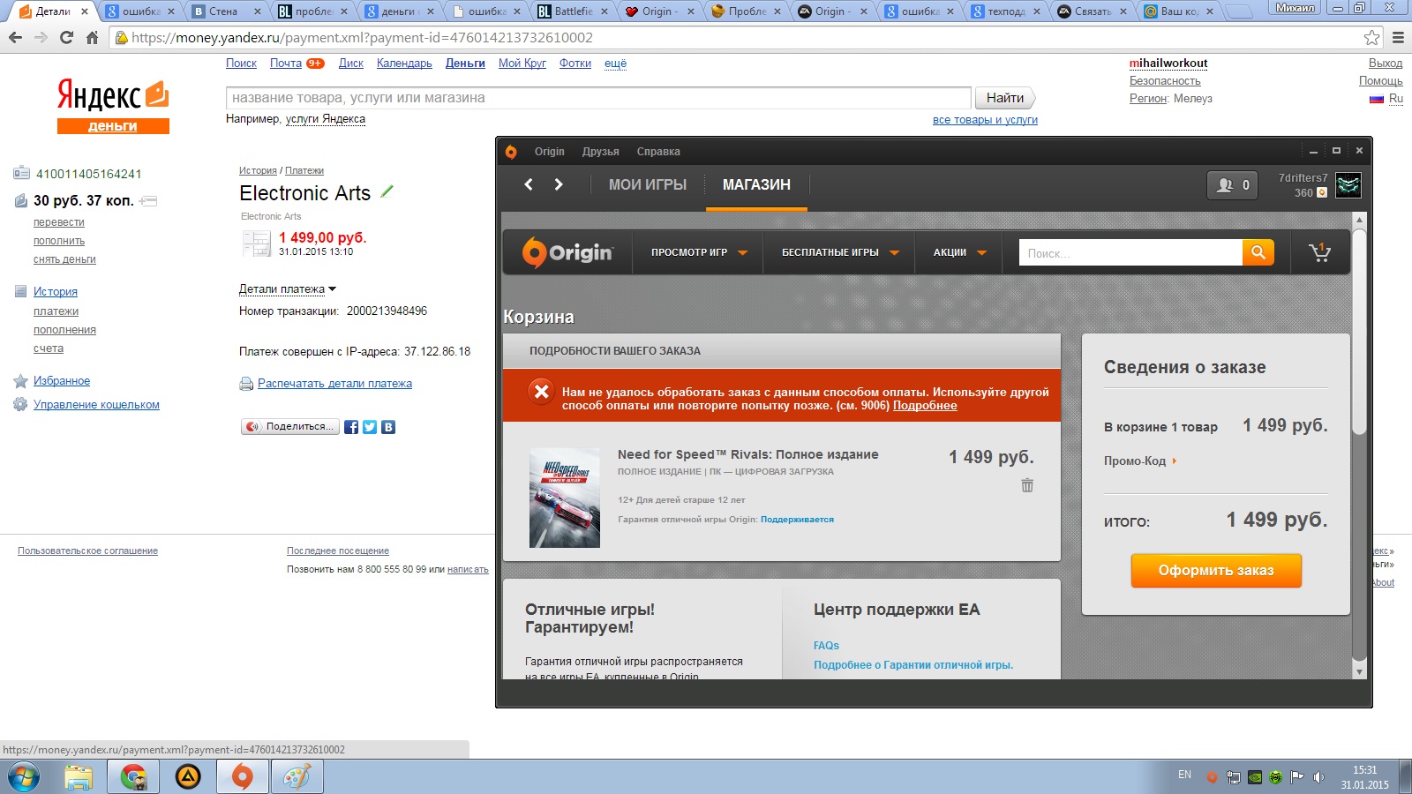Bookmark this page with the star
Viewport: 1412px width, 794px height.
(1371, 38)
